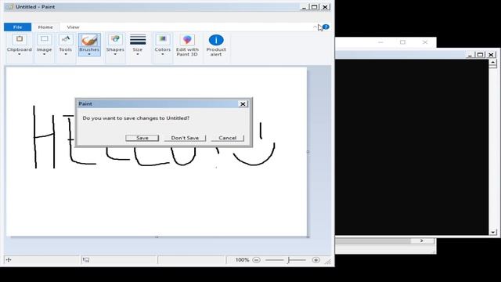501x282 pixels.
Task: Choose Don't Save in the dialog
Action: click(185, 138)
